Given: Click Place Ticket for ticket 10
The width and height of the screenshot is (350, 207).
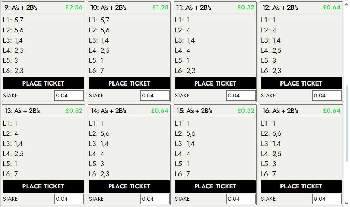Looking at the screenshot, I should point(129,83).
